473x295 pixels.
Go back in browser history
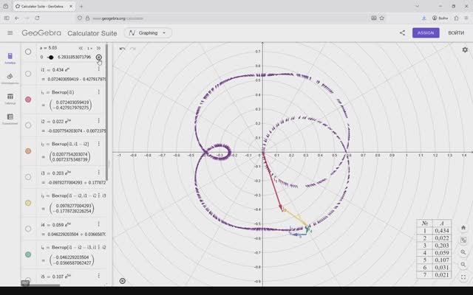pos(17,18)
